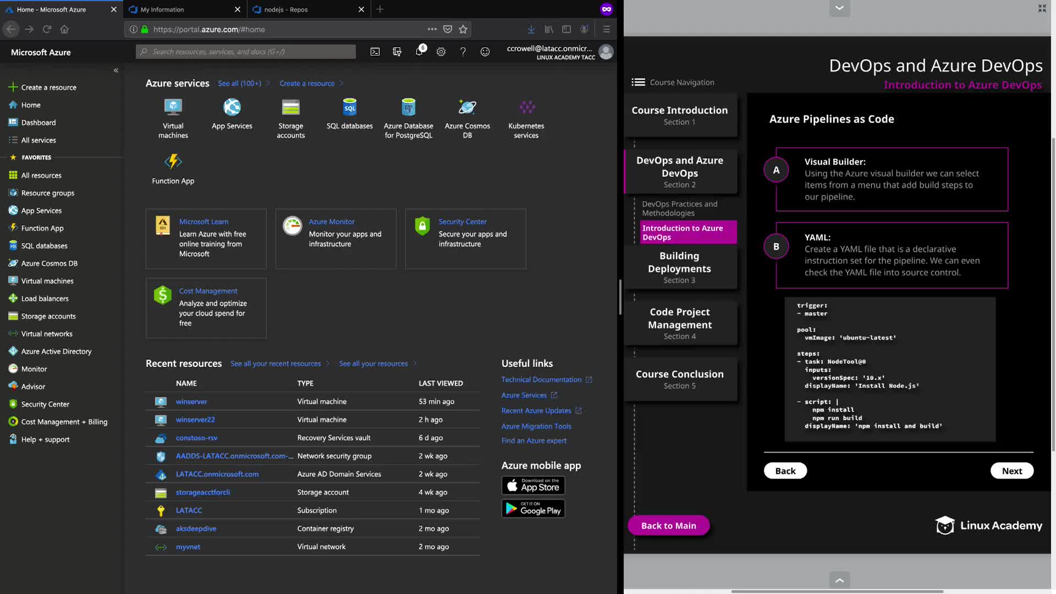Open Course Navigation hamburger menu
Viewport: 1056px width, 594px height.
point(638,82)
